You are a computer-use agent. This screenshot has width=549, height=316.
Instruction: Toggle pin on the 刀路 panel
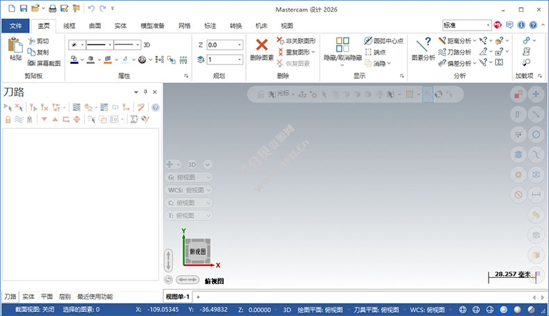click(x=145, y=92)
